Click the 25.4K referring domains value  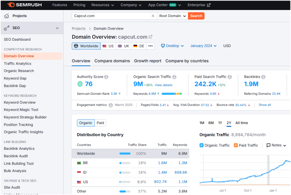[x=276, y=94]
